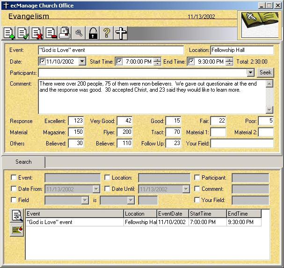Click the cross icon in toolbar
The width and height of the screenshot is (284, 268).
click(x=121, y=33)
